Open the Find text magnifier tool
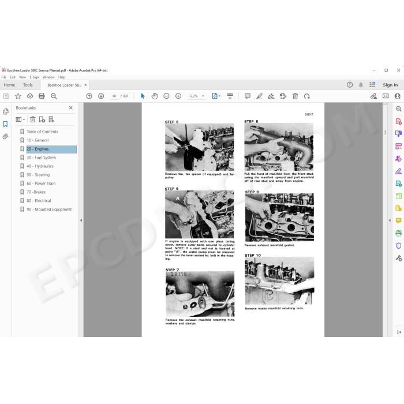404x404 pixels. 54,96
